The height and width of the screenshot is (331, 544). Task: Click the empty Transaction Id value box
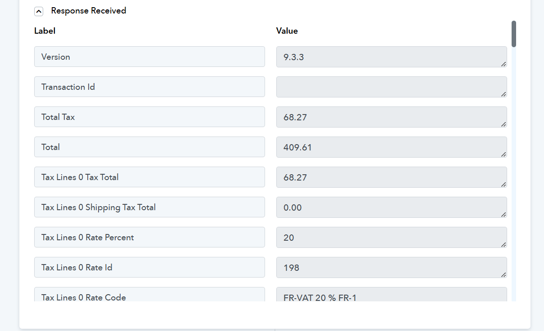391,87
